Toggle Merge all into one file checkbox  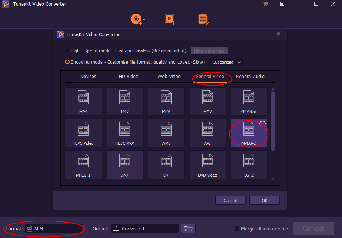(237, 229)
